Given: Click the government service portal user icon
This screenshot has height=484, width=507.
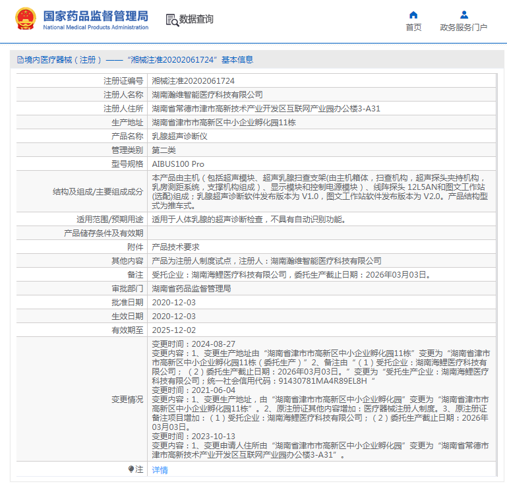Looking at the screenshot, I should 464,15.
